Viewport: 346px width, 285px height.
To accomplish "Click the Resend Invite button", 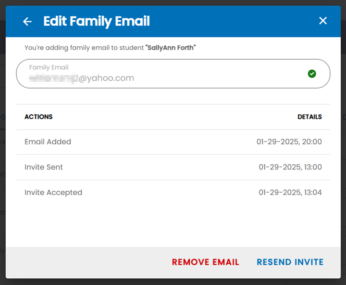I will point(290,262).
